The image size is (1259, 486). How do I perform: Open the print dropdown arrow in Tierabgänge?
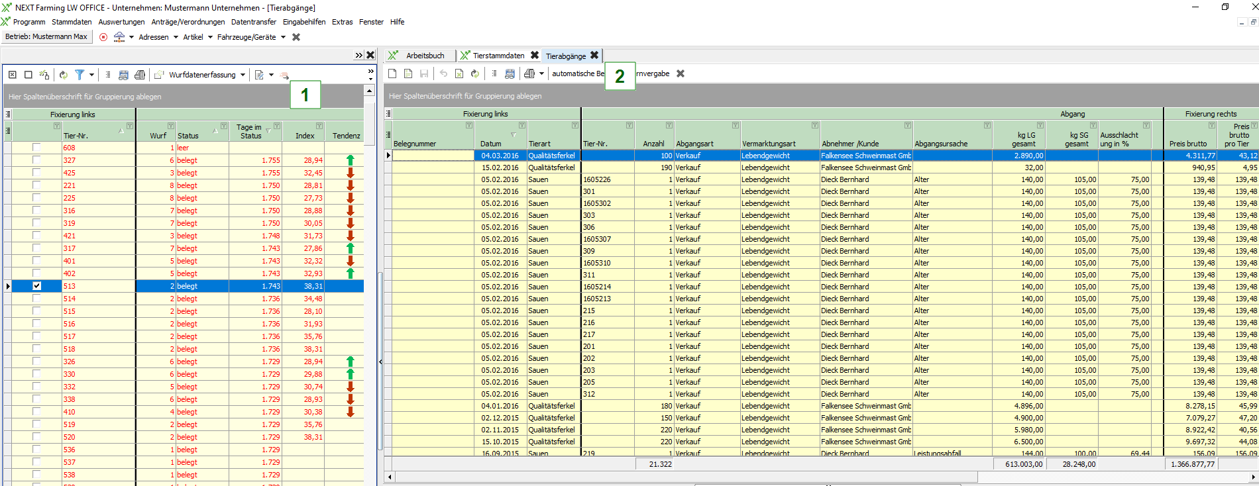[541, 73]
